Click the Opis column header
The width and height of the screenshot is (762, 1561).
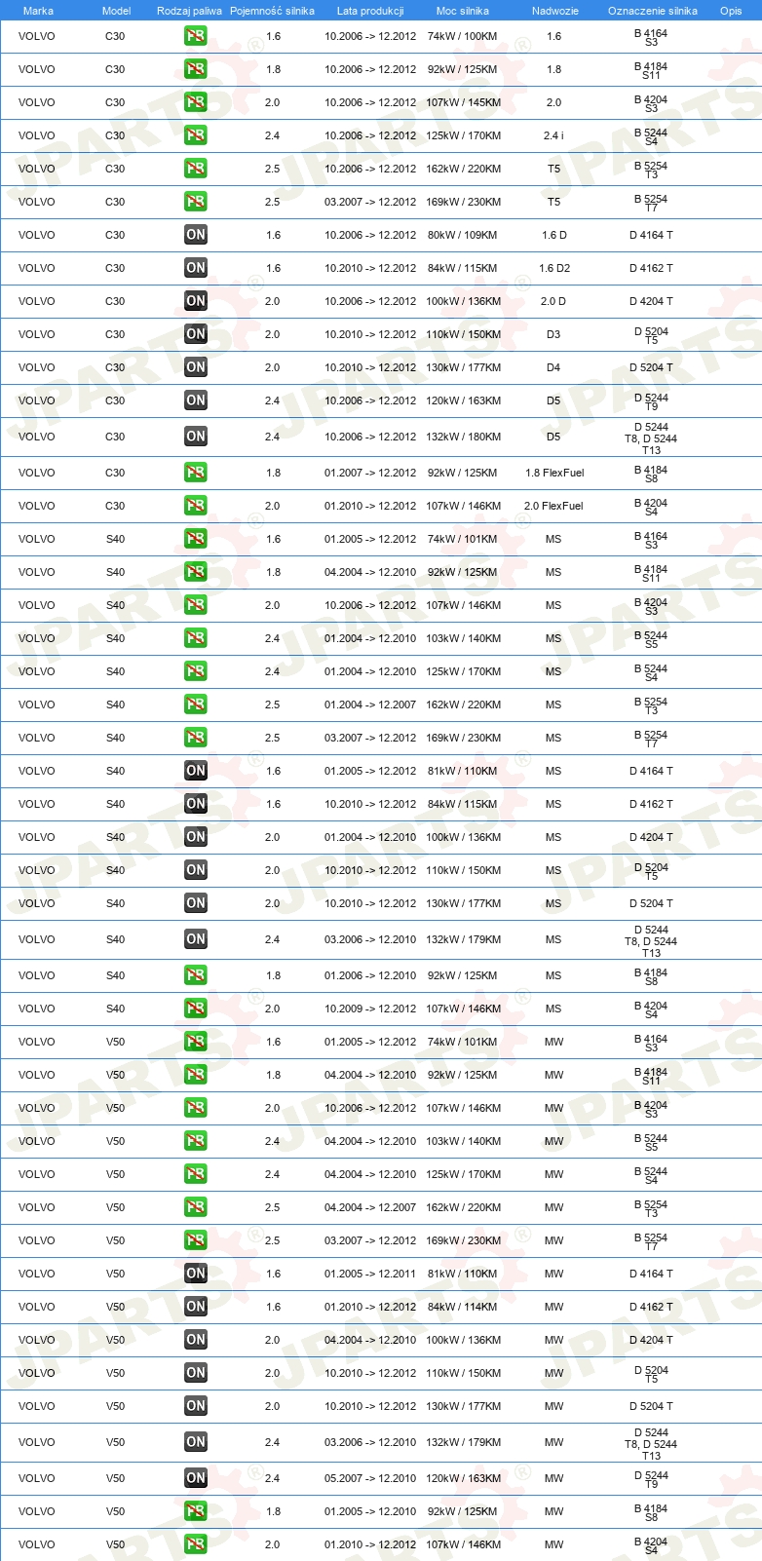[731, 11]
